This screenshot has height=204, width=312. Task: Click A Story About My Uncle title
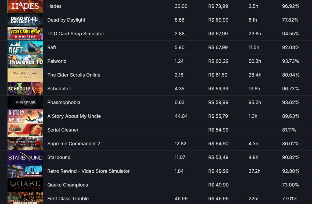[74, 116]
